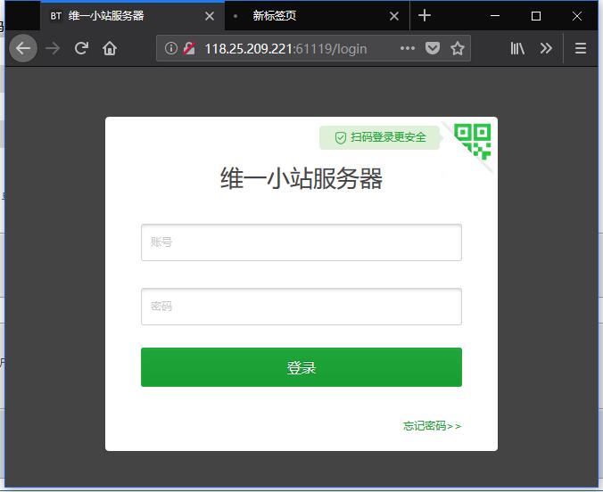603x492 pixels.
Task: Open the site information icon in address bar
Action: 171,48
